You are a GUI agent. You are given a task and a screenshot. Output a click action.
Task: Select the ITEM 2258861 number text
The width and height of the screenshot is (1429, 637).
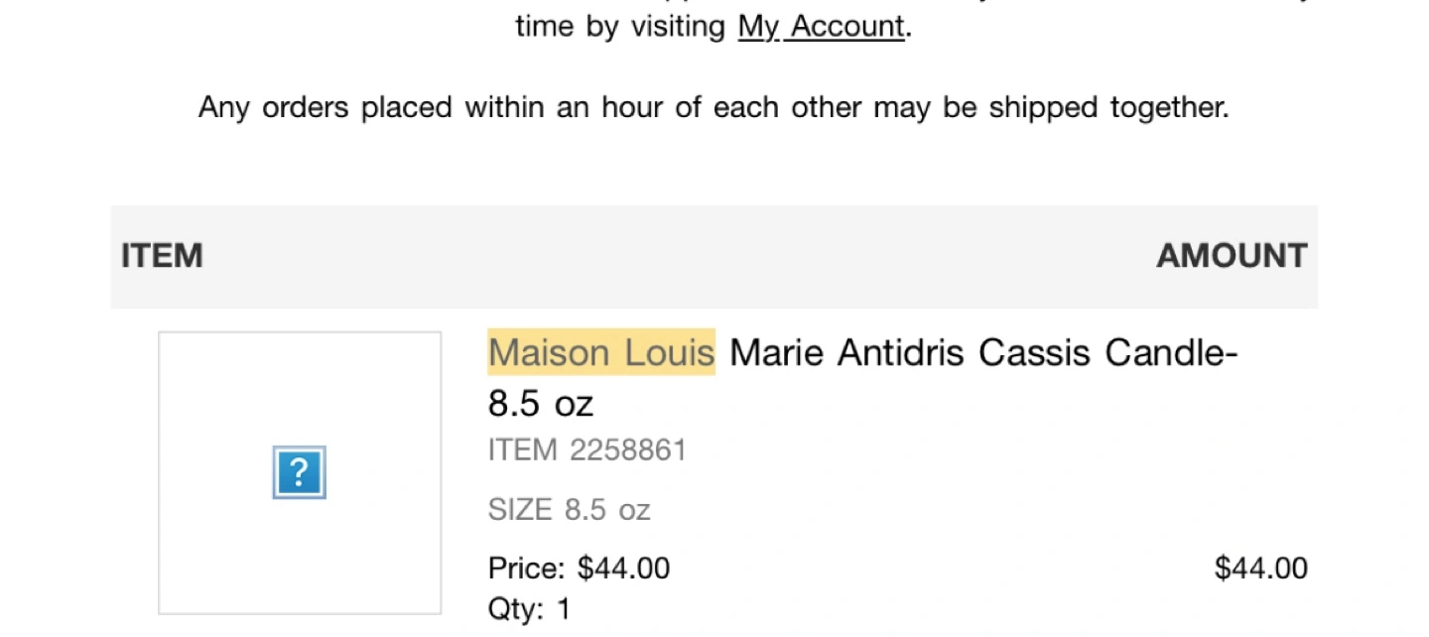pyautogui.click(x=587, y=450)
